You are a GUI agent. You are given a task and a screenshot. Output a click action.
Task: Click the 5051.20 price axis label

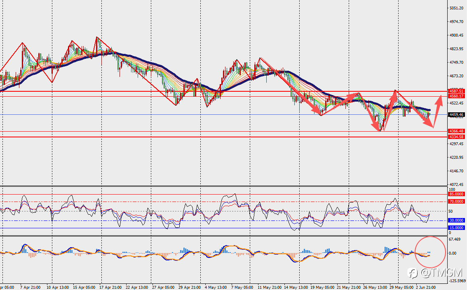tap(457, 8)
